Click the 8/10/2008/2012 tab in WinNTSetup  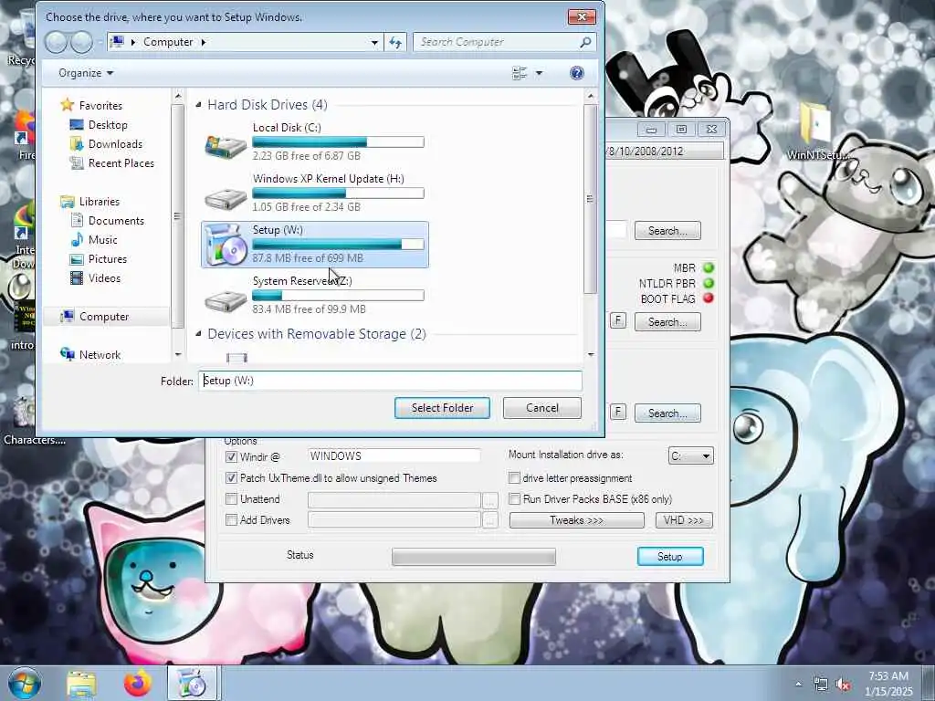(665, 151)
